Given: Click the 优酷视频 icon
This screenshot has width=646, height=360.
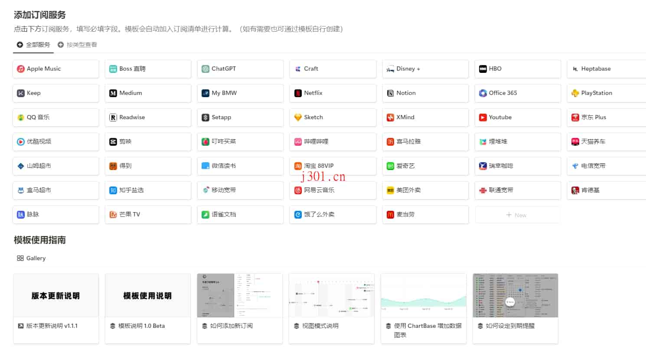Looking at the screenshot, I should [x=21, y=142].
